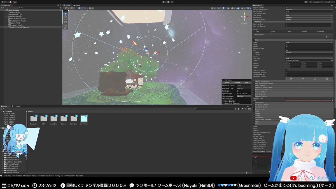Select the Project tab
336x189 pixels.
pos(5,106)
